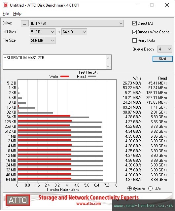175x211 pixels.
Task: Click the 256 KB write value 4.22 GB/s
Action: tap(133, 126)
